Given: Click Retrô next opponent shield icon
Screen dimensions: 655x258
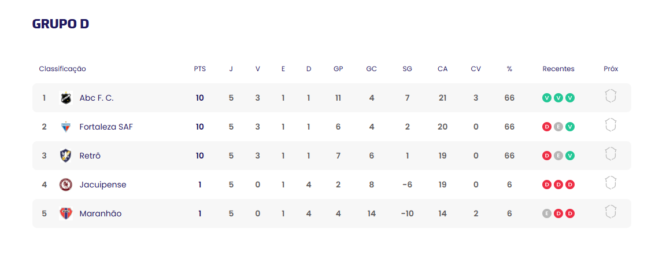Looking at the screenshot, I should point(610,154).
